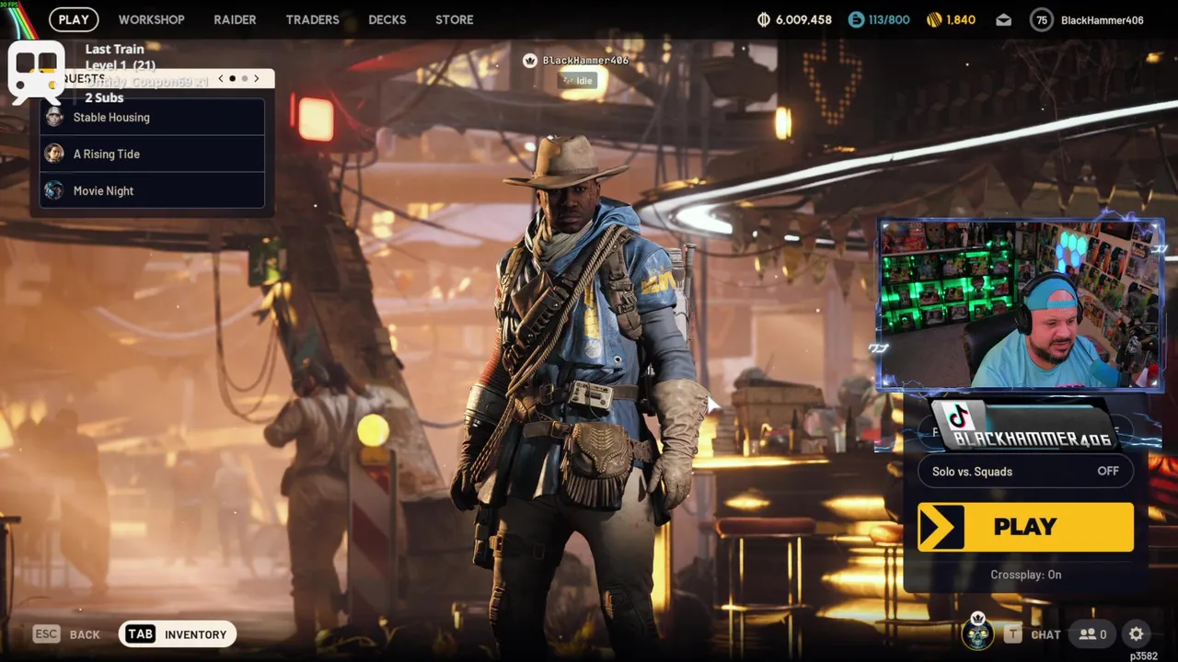Go to the DECKS tab

click(x=387, y=19)
